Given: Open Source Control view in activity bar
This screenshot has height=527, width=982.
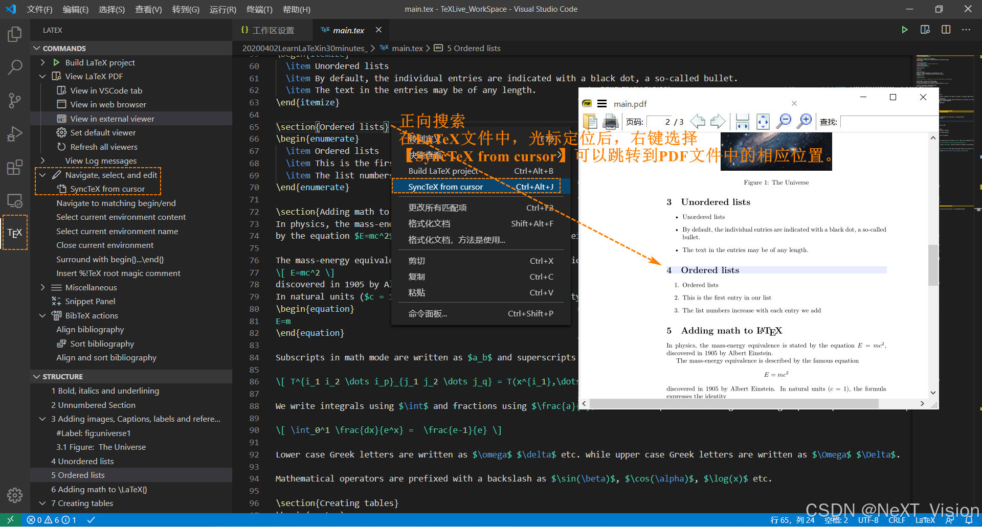Looking at the screenshot, I should click(15, 100).
